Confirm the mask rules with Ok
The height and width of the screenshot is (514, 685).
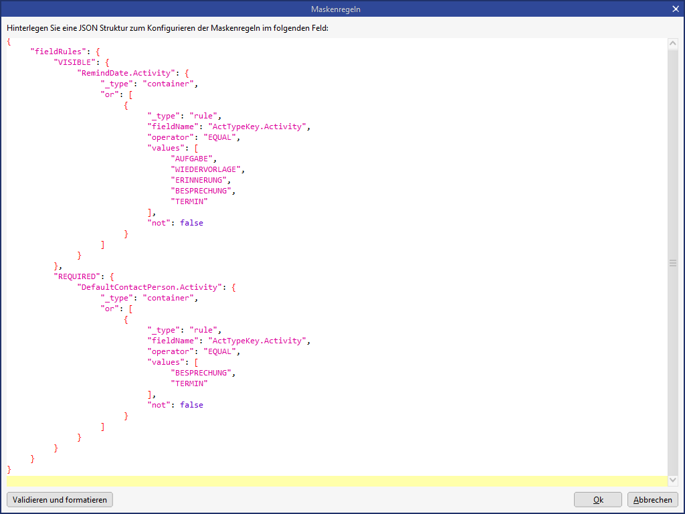(598, 499)
